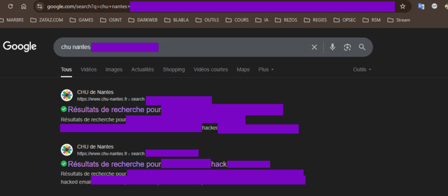Open Google Lens image search icon
Screen dimensions: 448x196
(x=347, y=47)
